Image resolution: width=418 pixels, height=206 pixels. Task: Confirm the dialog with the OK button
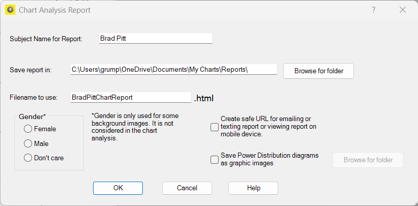click(118, 188)
